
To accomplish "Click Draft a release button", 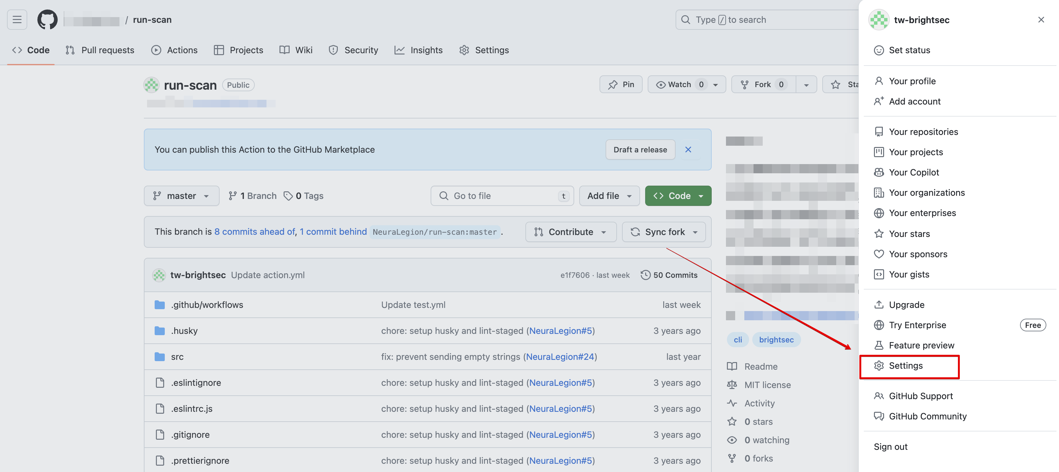I will click(x=640, y=150).
